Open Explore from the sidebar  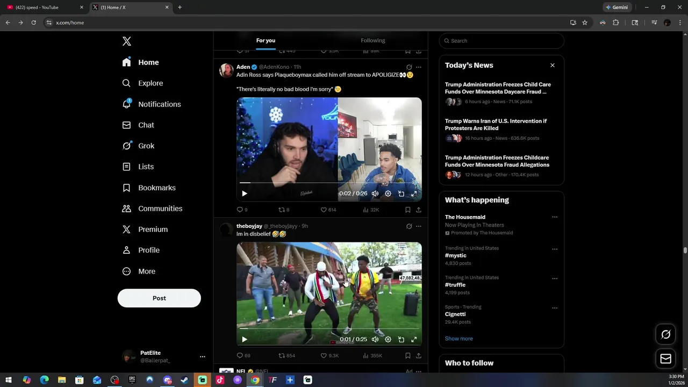point(142,83)
